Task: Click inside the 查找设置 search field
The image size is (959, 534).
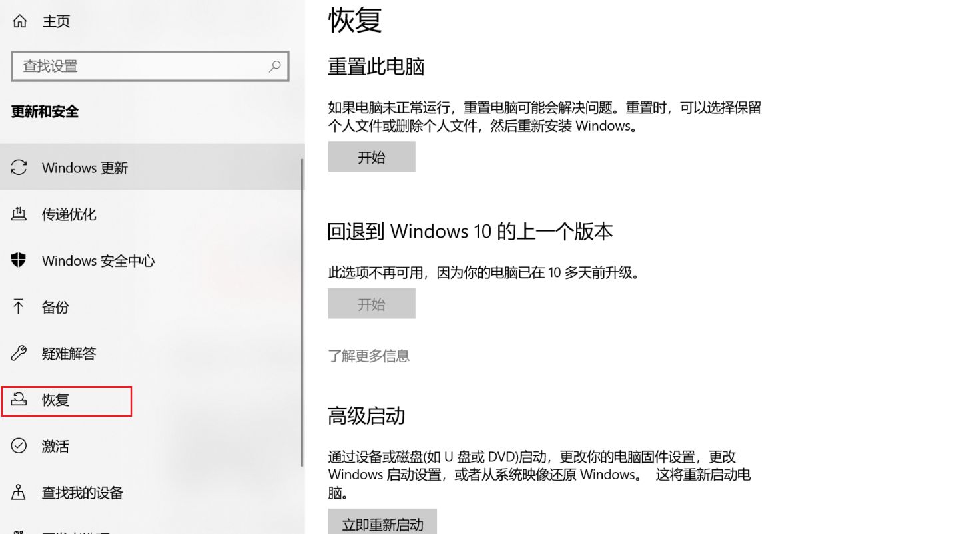Action: 133,67
